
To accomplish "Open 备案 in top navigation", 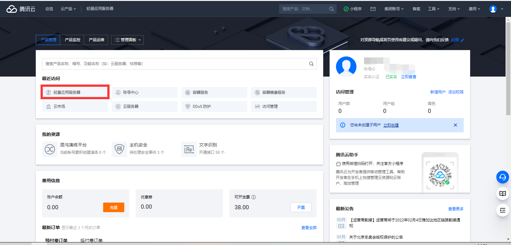I will coord(416,9).
